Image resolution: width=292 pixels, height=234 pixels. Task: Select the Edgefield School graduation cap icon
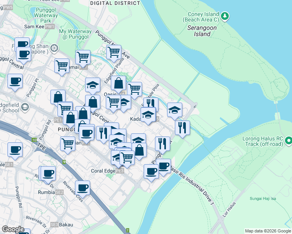tap(25, 107)
